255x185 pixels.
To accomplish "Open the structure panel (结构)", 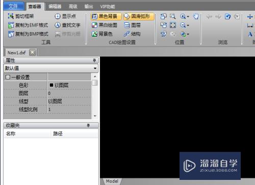I will (132, 34).
